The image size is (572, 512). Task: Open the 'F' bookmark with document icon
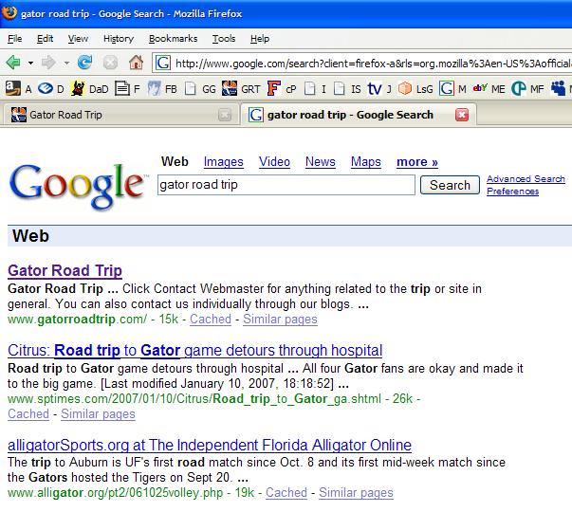[x=127, y=88]
